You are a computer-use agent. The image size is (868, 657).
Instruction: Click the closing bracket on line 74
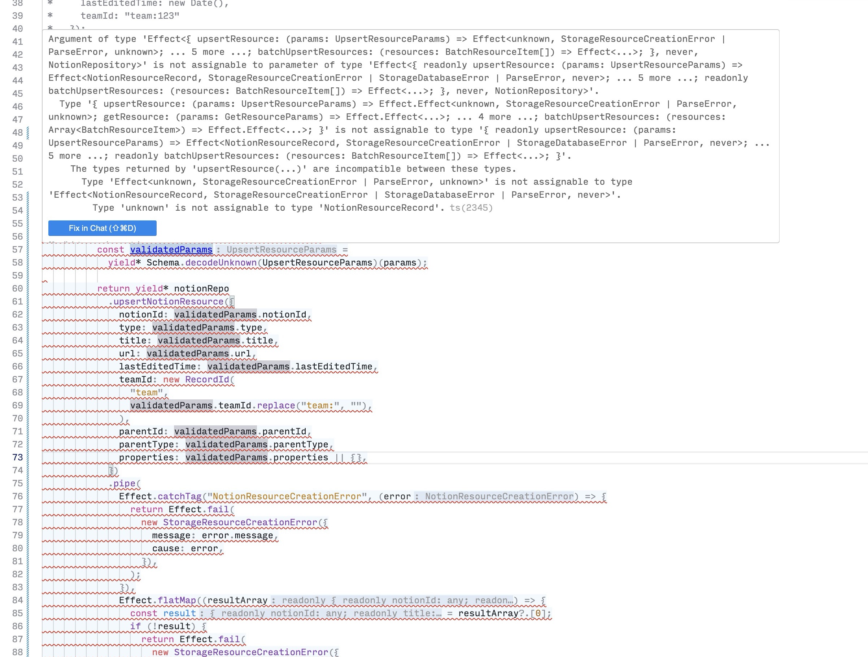[x=111, y=470]
